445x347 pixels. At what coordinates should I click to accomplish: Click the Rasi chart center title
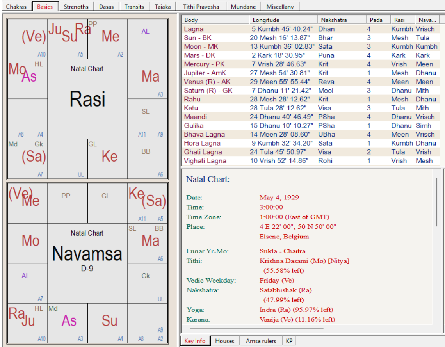[x=87, y=99]
